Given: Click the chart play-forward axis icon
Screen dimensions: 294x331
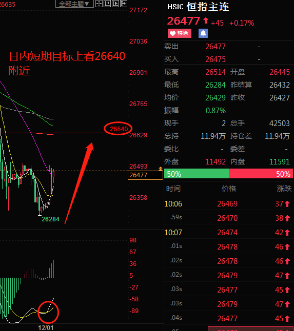Looking at the screenshot, I should tap(115, 4).
